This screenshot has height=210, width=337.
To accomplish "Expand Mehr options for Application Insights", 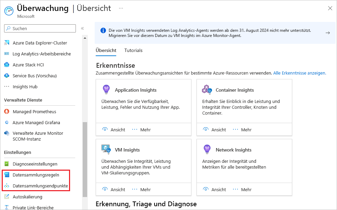I will click(141, 130).
